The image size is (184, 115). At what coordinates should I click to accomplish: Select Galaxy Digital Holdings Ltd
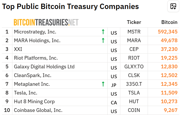[44, 67]
